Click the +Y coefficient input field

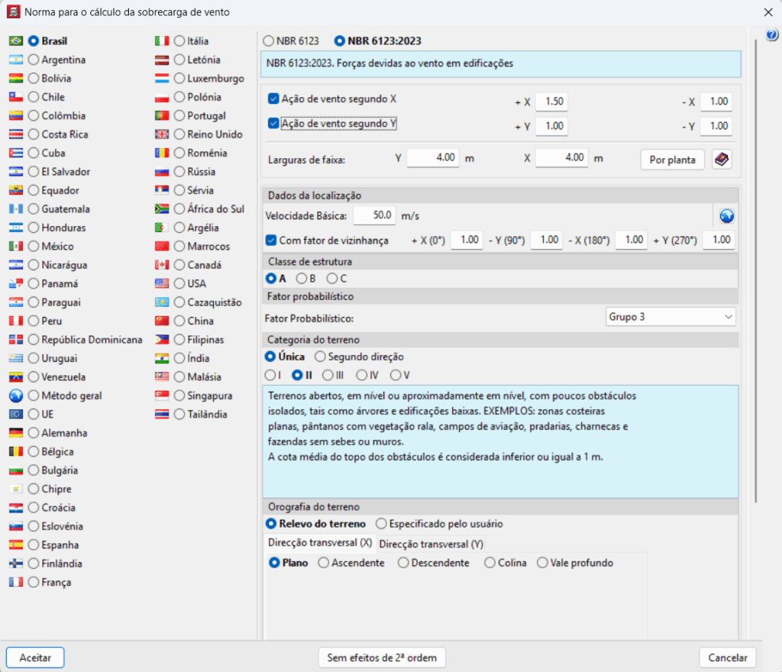551,126
